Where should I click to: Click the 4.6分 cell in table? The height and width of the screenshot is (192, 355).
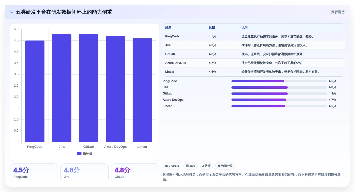click(212, 72)
